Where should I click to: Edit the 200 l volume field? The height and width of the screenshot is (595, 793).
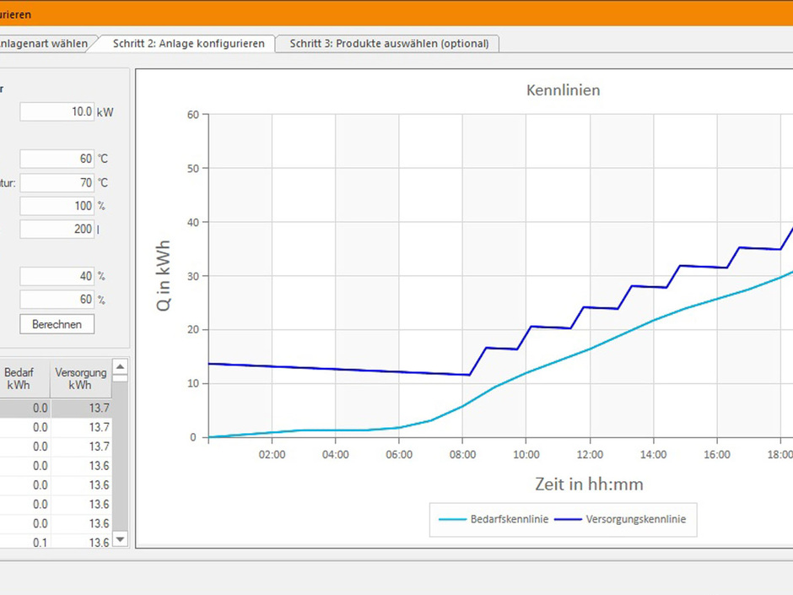(57, 230)
